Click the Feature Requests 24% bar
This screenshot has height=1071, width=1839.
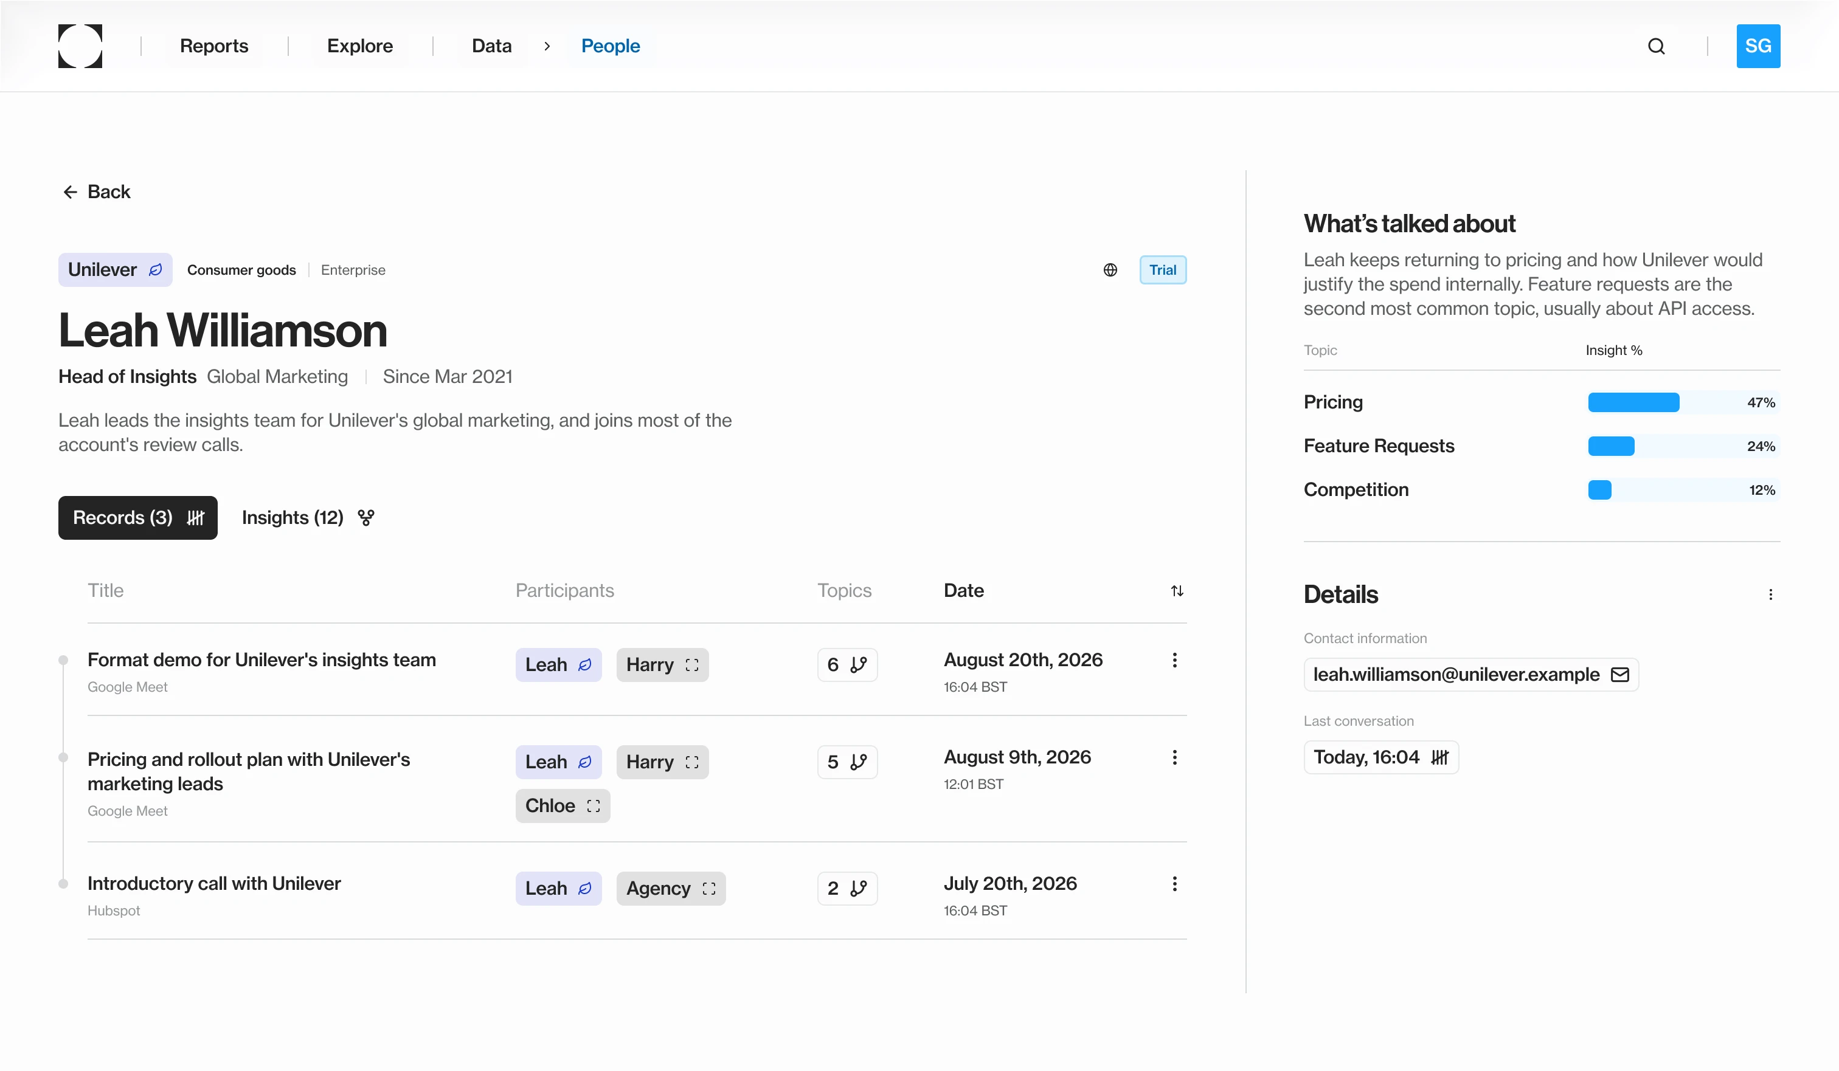1683,447
